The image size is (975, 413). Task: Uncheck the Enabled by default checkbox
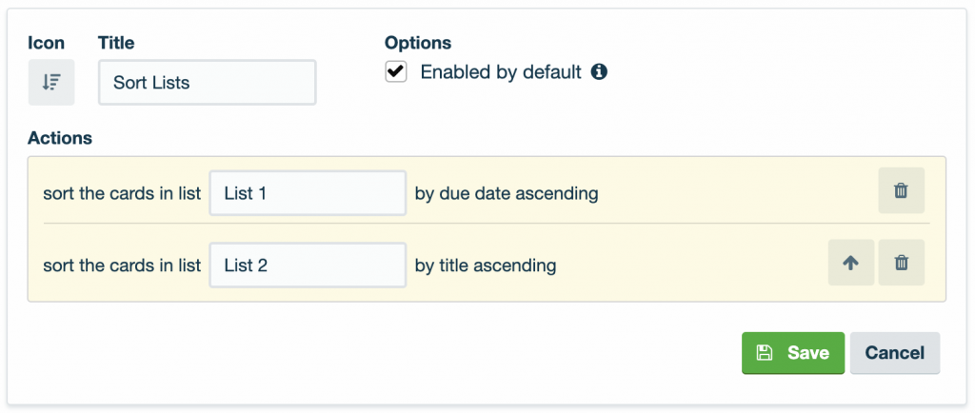(x=395, y=71)
